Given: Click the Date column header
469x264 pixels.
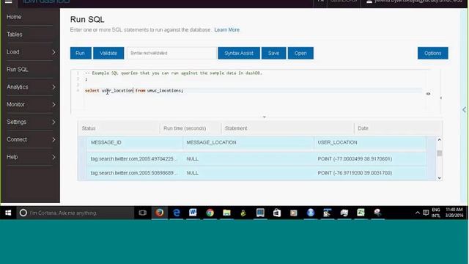Looking at the screenshot, I should [363, 128].
